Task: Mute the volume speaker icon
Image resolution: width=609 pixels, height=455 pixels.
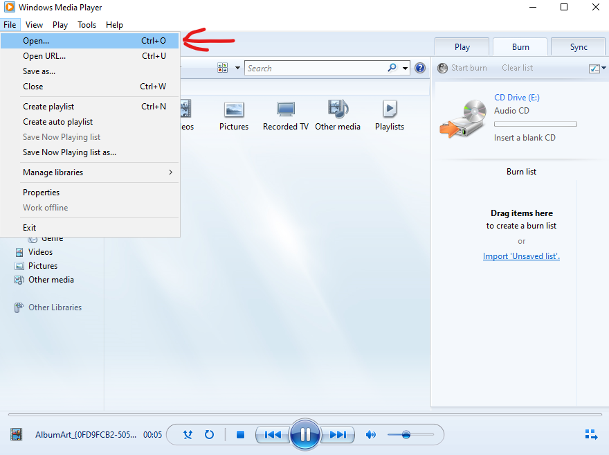Action: point(371,434)
